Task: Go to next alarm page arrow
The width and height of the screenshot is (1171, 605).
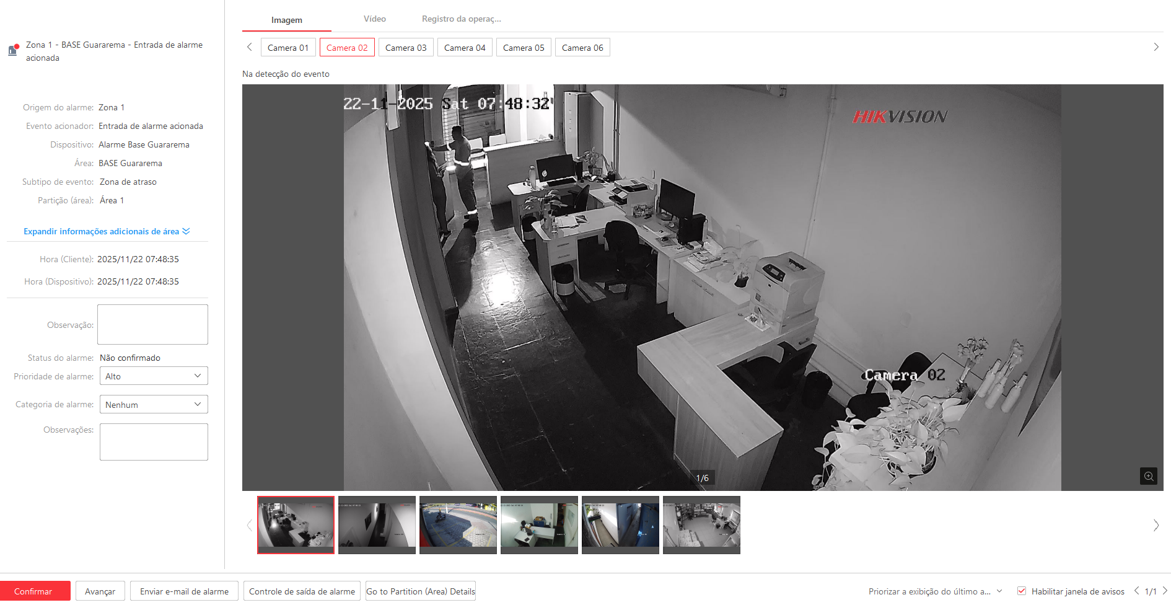Action: coord(1165,591)
